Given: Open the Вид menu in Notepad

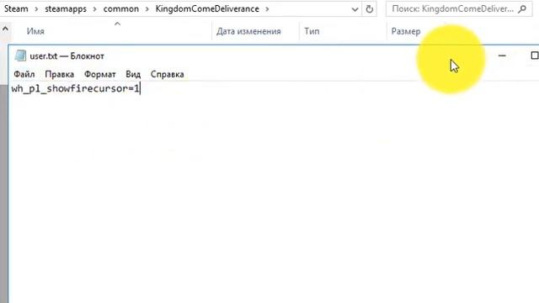Looking at the screenshot, I should pos(133,74).
